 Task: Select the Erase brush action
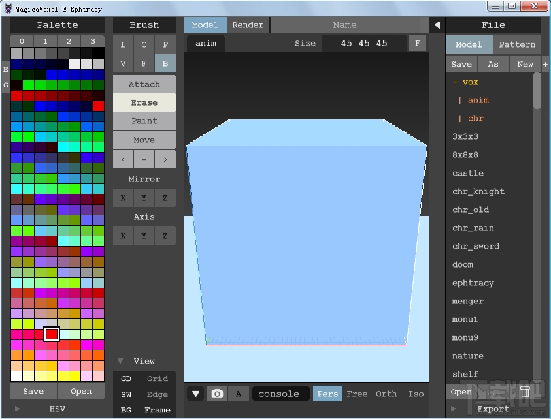click(144, 102)
